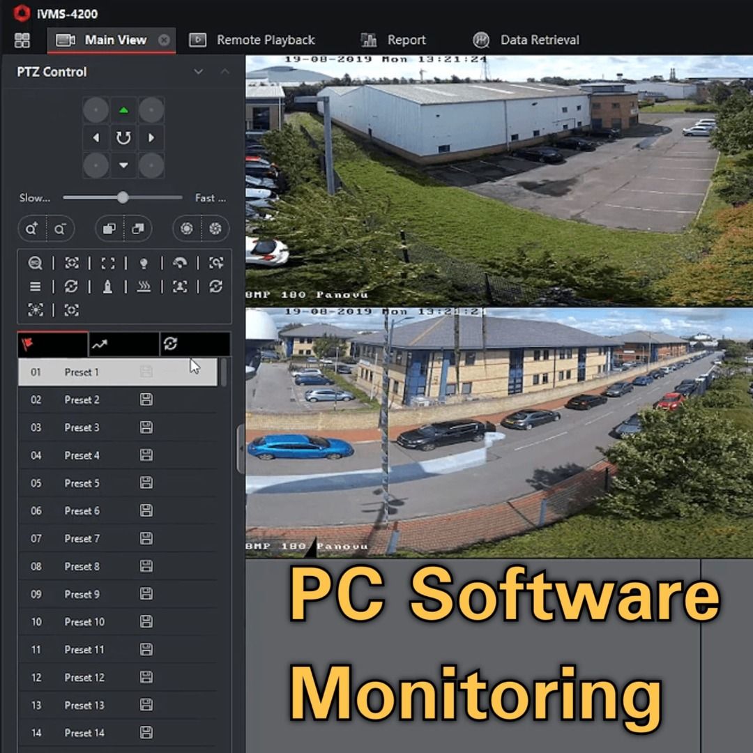Select the Zoom Out PTZ control
The width and height of the screenshot is (753, 753).
[x=61, y=229]
